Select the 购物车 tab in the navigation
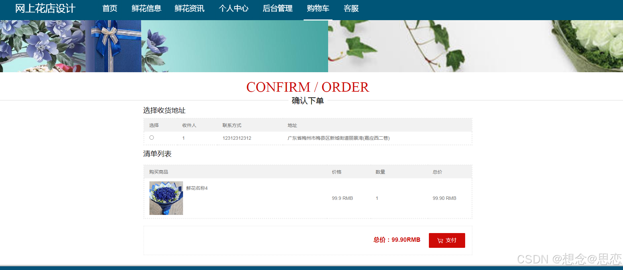The height and width of the screenshot is (270, 623). click(318, 8)
